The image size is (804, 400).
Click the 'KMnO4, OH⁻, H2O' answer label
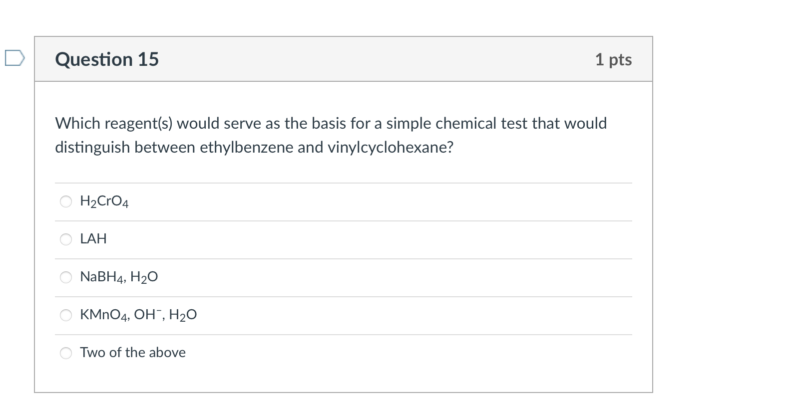click(x=138, y=315)
